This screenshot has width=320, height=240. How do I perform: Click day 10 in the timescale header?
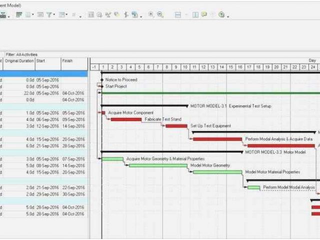[185, 67]
